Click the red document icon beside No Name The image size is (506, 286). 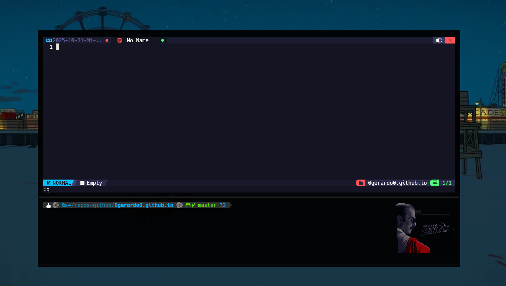pyautogui.click(x=119, y=40)
